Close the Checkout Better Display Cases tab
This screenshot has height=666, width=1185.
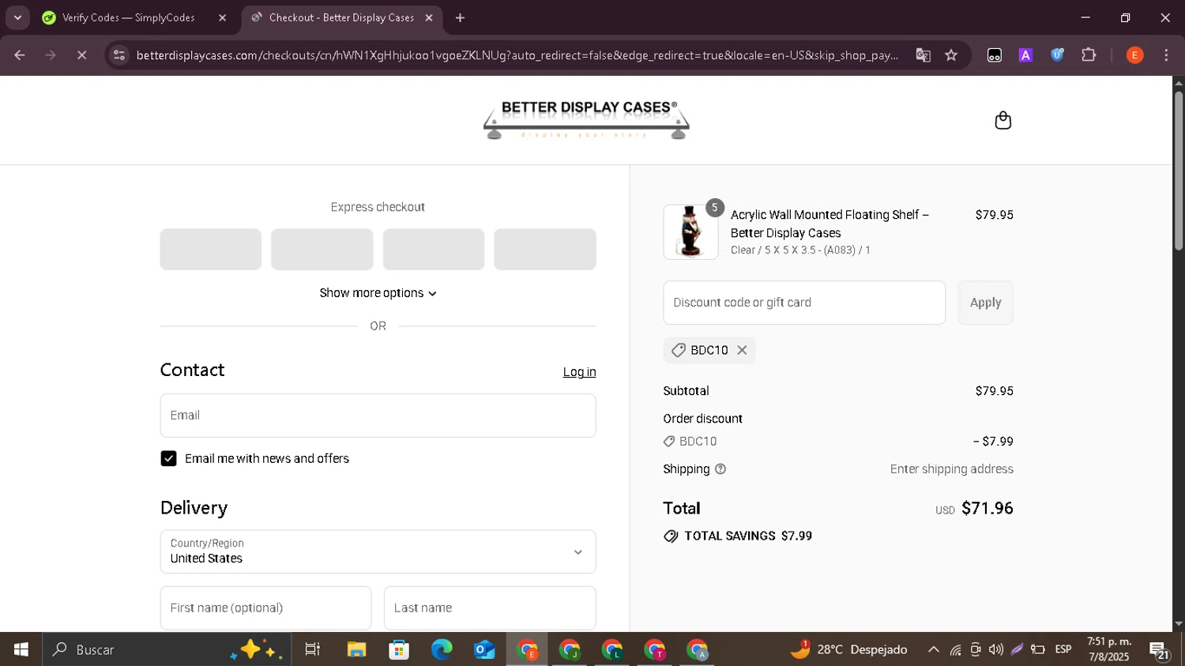pos(429,17)
